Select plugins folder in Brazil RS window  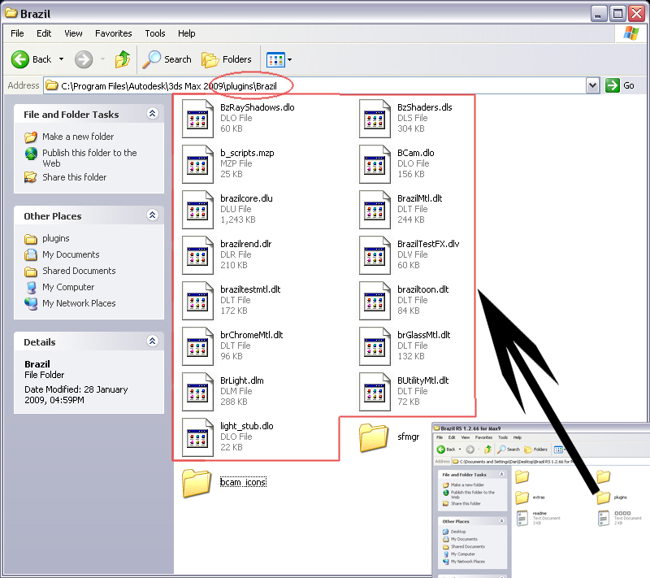pos(604,497)
